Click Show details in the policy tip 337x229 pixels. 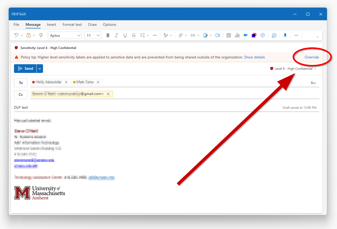[x=254, y=57]
